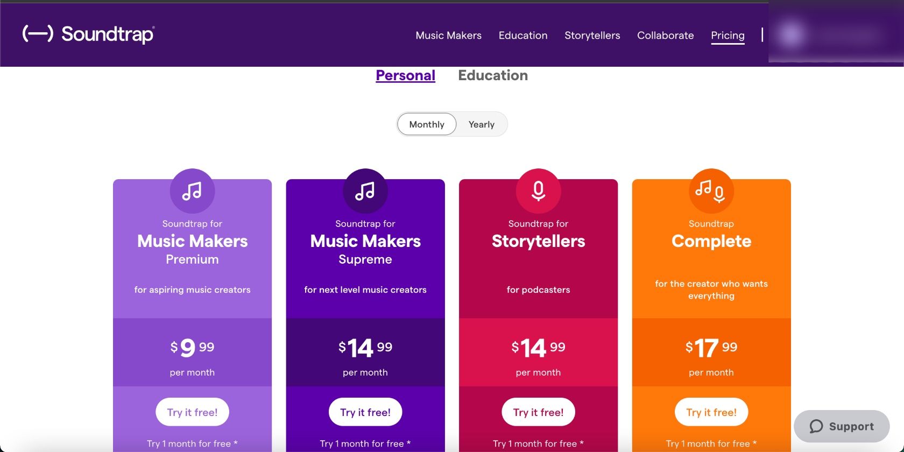Image resolution: width=904 pixels, height=452 pixels.
Task: Select the Education pricing tab
Action: pyautogui.click(x=493, y=75)
